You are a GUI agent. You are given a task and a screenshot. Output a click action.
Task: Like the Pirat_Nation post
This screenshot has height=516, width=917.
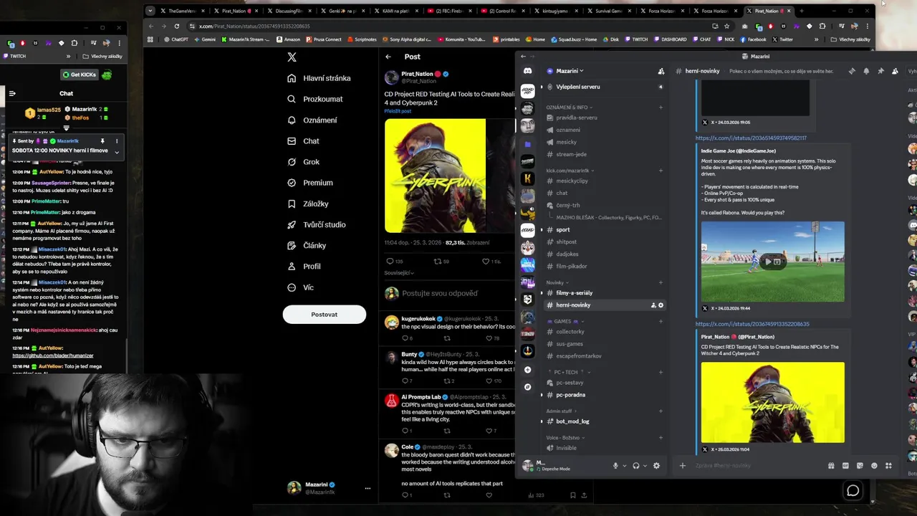click(486, 262)
